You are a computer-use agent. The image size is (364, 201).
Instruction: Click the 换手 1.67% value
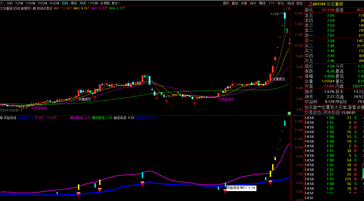pyautogui.click(x=329, y=92)
